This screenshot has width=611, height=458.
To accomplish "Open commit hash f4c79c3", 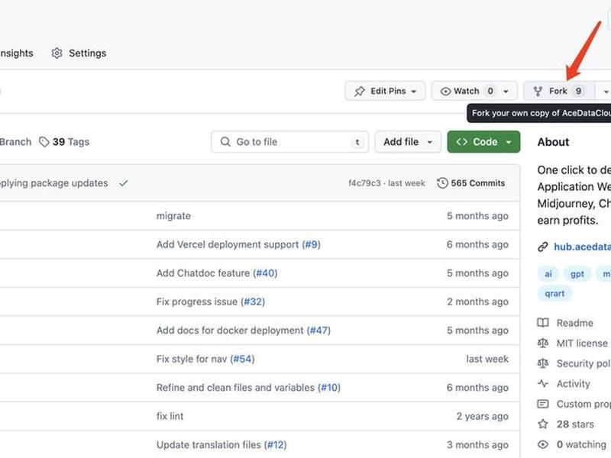I will click(x=364, y=183).
